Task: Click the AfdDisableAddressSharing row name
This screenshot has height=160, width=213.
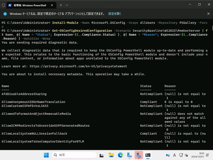Action: point(24,94)
